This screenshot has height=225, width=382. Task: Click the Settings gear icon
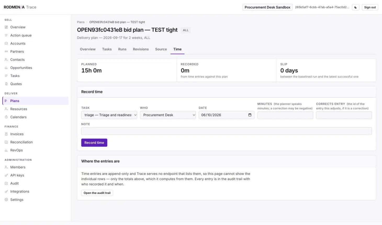coord(6,199)
